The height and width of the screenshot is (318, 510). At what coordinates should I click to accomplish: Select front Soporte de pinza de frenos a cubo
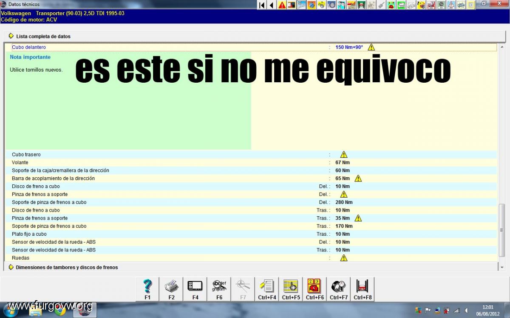(251, 202)
